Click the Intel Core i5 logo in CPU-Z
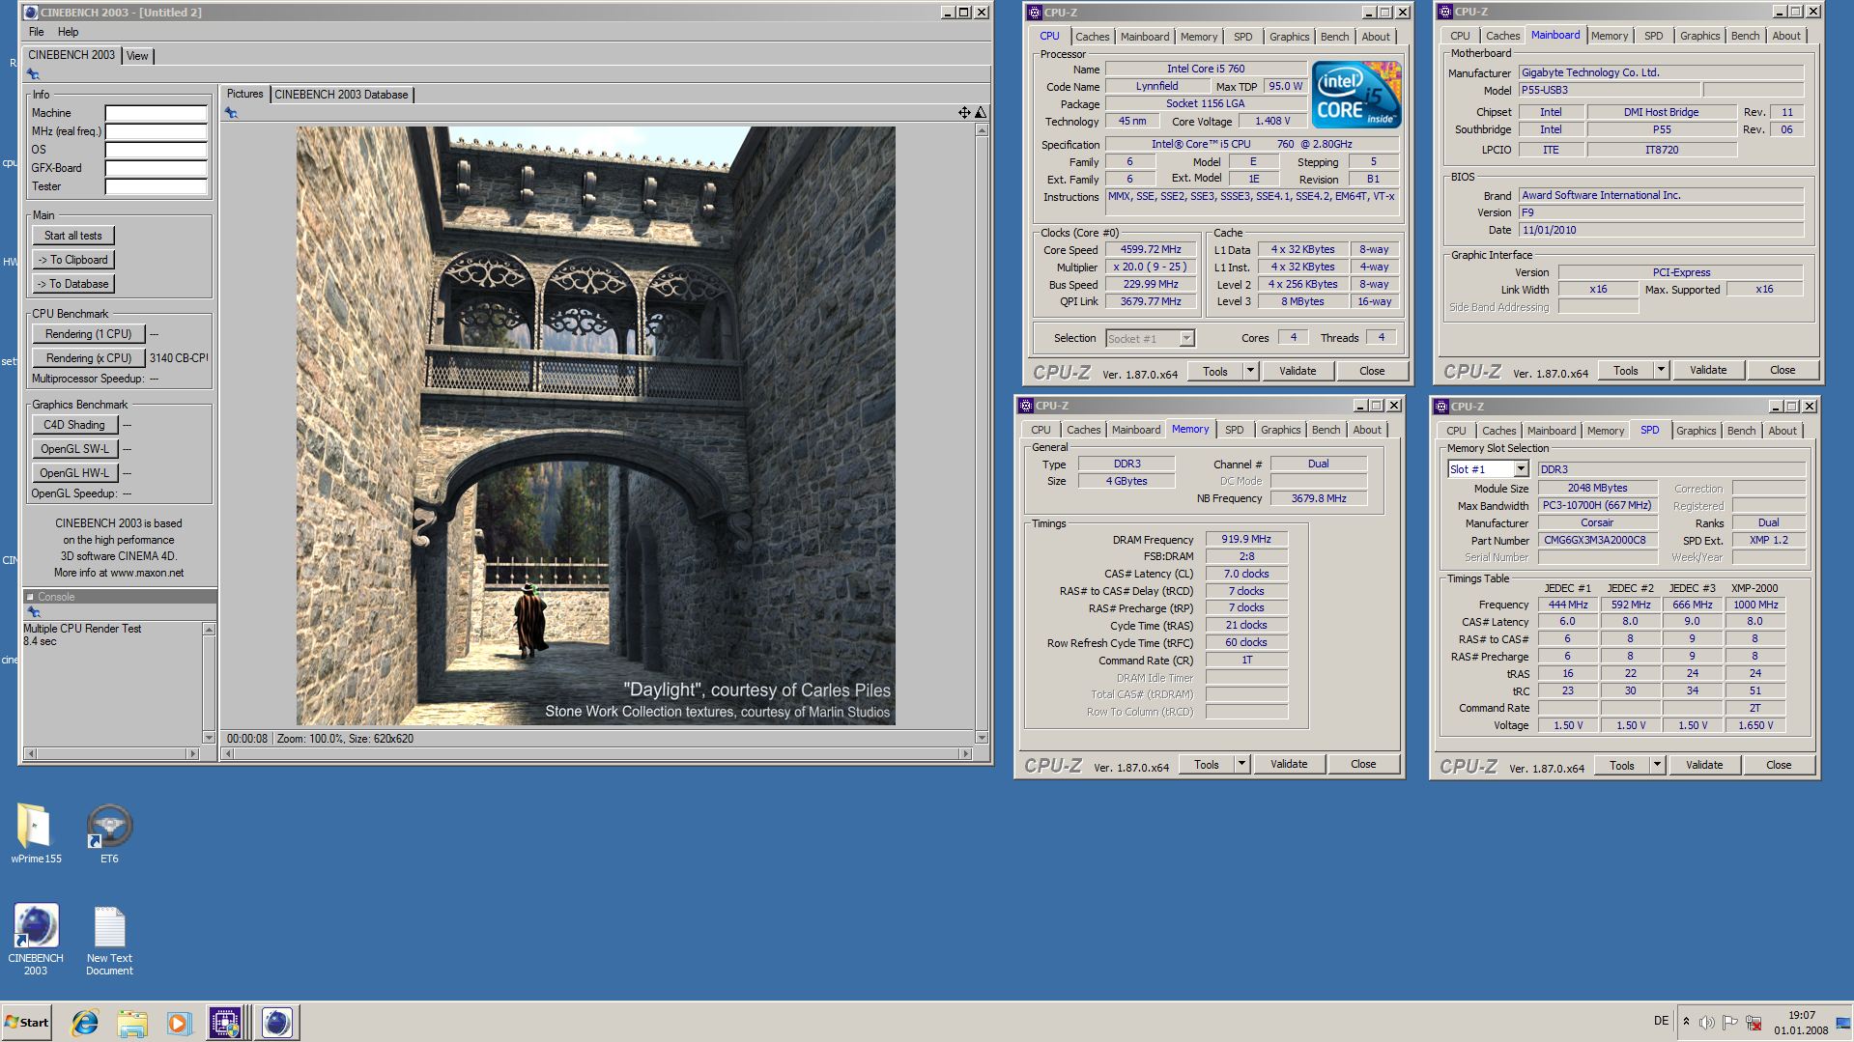 pyautogui.click(x=1355, y=95)
